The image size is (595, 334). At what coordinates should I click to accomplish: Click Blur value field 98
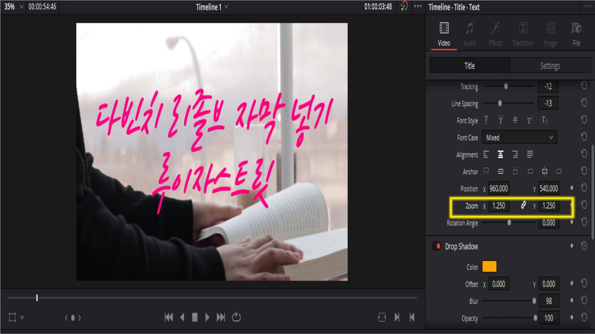549,301
